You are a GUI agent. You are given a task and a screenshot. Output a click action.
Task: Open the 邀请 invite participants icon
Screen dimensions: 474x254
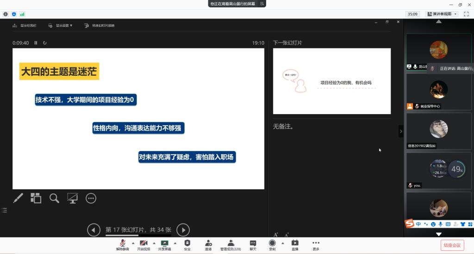click(x=208, y=245)
